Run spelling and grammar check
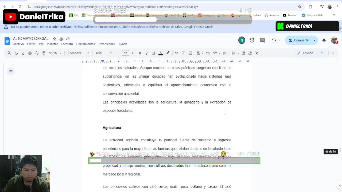This screenshot has height=192, width=342. tap(37, 53)
